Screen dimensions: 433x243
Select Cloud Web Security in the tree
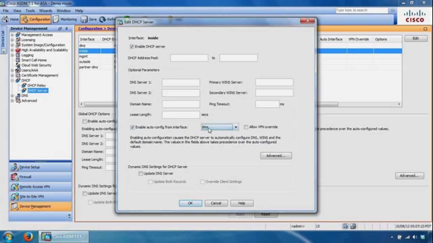pyautogui.click(x=36, y=65)
